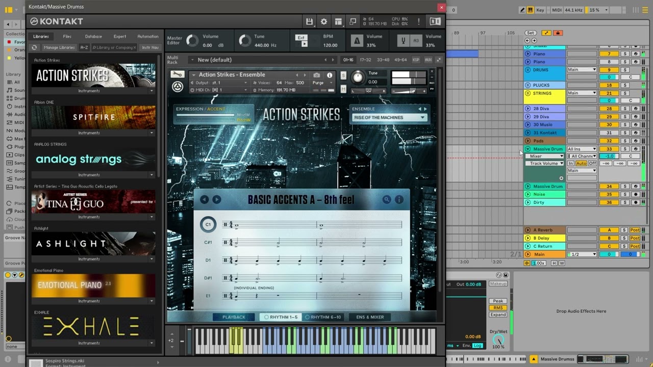653x367 pixels.
Task: Open the Purge dropdown menu
Action: [x=323, y=83]
